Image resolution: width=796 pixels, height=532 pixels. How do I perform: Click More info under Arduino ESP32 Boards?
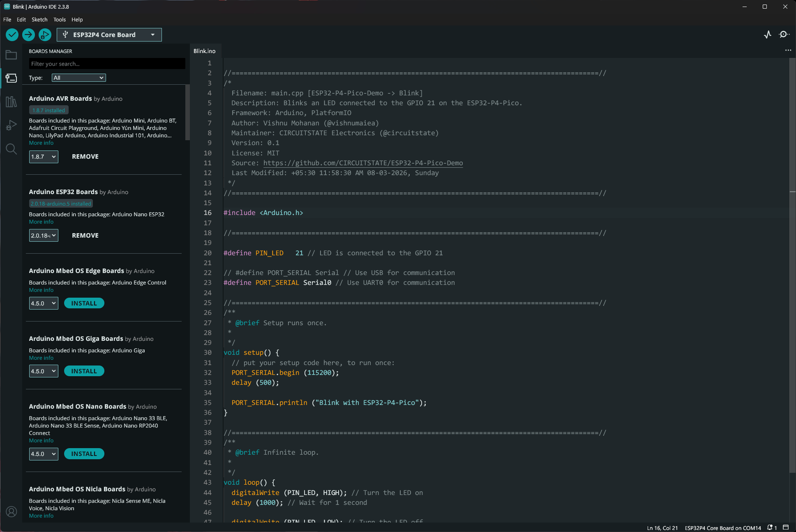coord(41,222)
